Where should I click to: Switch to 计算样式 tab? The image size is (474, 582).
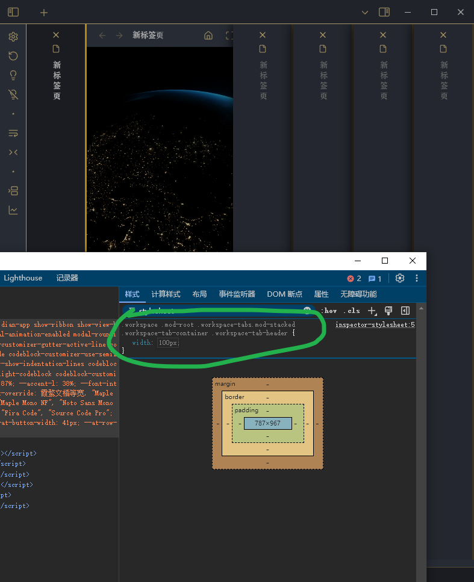[x=166, y=294]
